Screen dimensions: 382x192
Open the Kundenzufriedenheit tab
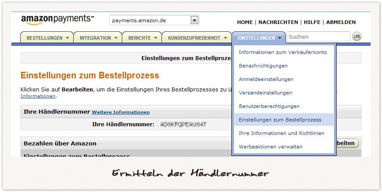point(196,38)
